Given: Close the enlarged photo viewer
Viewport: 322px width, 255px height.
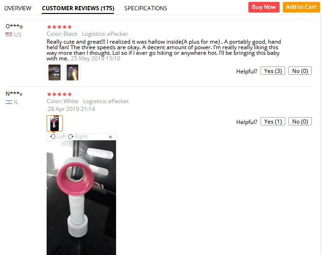Looking at the screenshot, I should (x=110, y=137).
